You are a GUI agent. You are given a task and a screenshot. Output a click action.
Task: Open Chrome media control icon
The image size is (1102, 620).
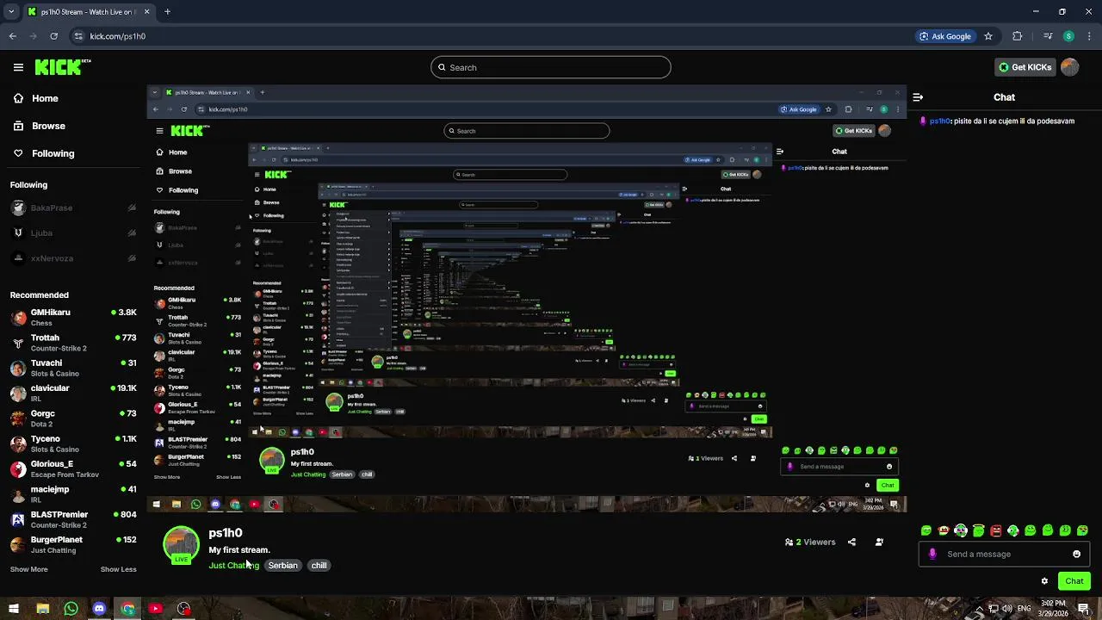(1048, 36)
